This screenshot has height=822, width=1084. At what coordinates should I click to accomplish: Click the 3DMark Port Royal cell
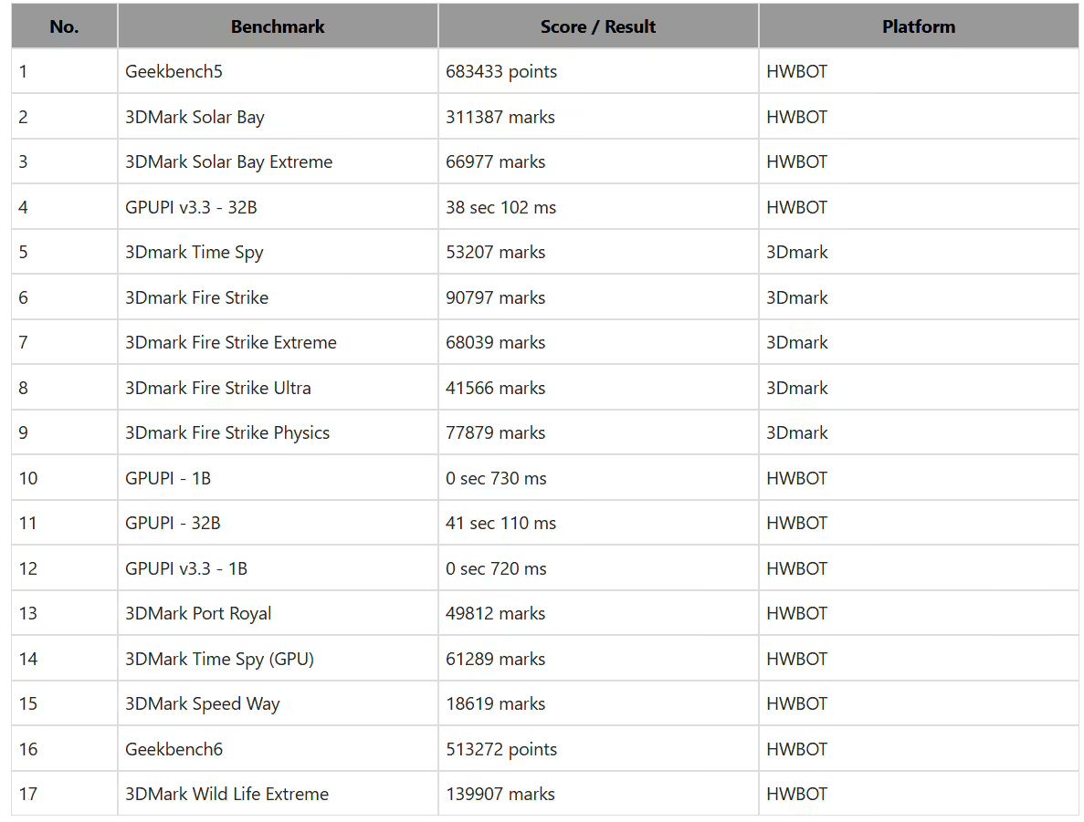(x=198, y=614)
